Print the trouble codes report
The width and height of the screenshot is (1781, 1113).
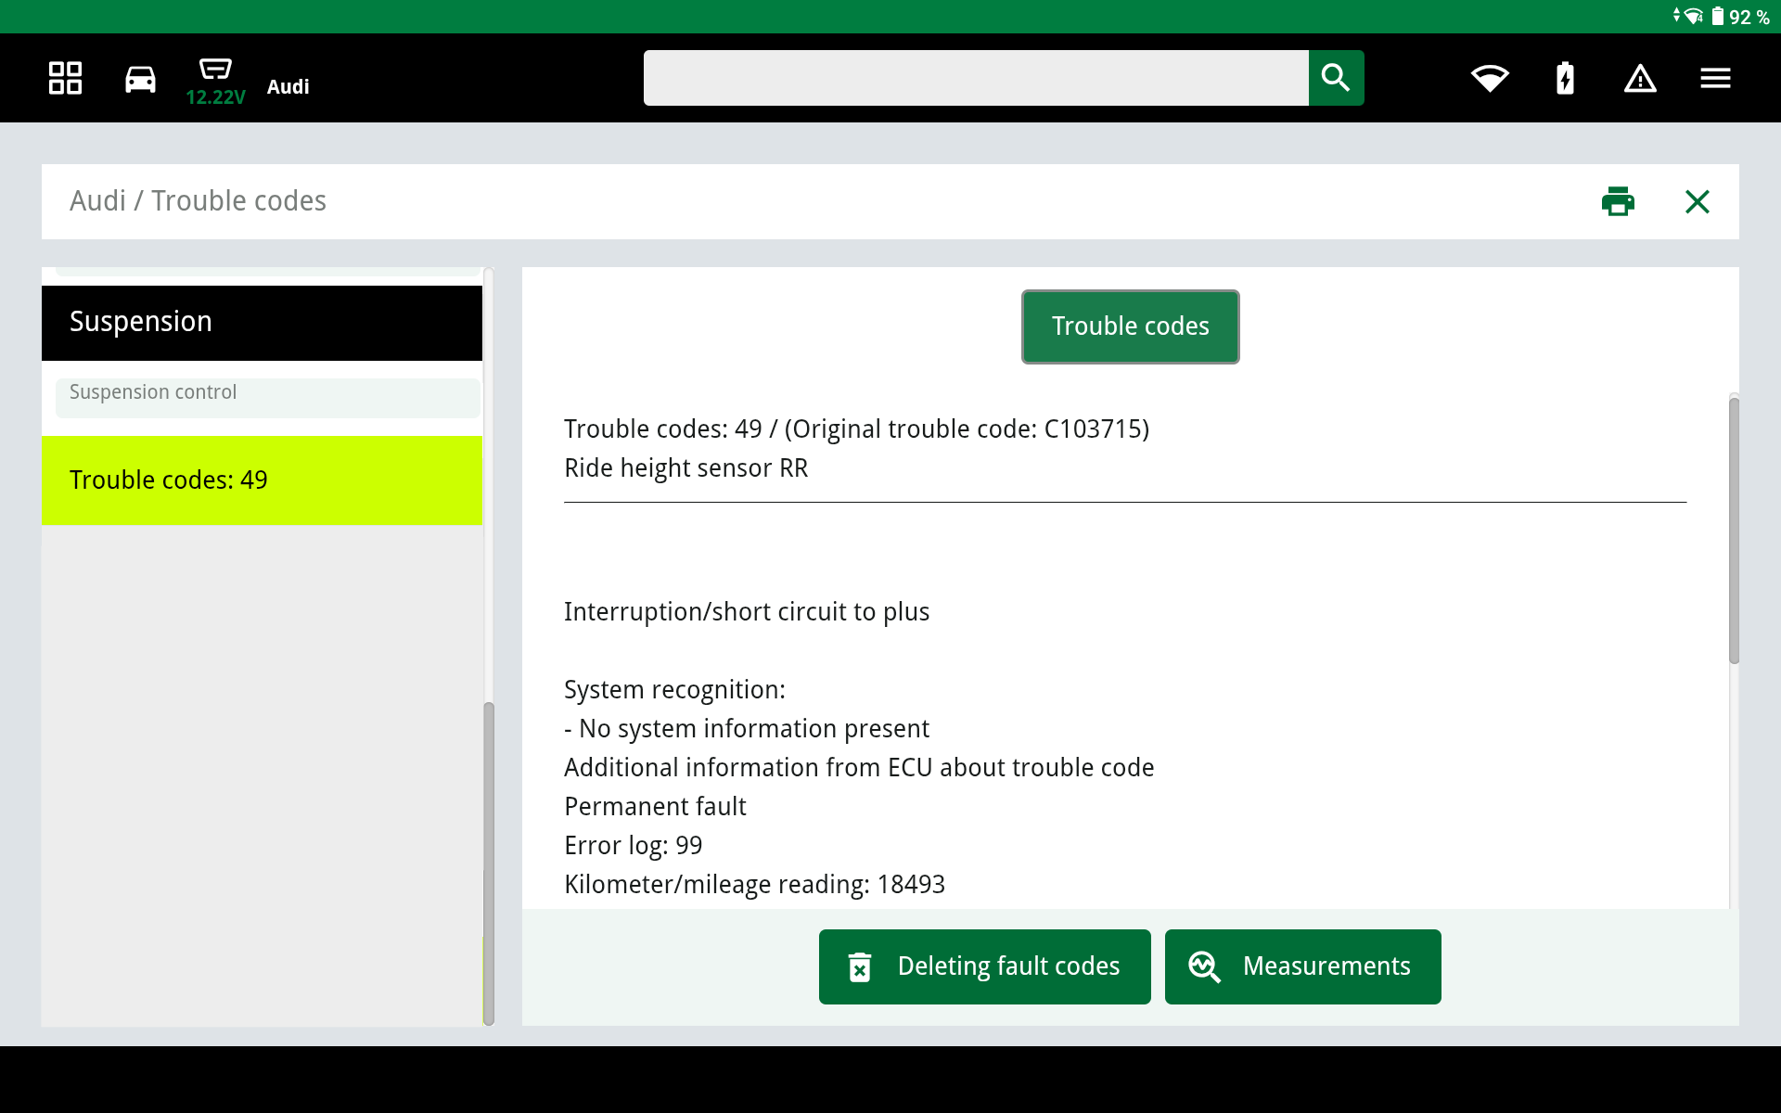(x=1618, y=201)
